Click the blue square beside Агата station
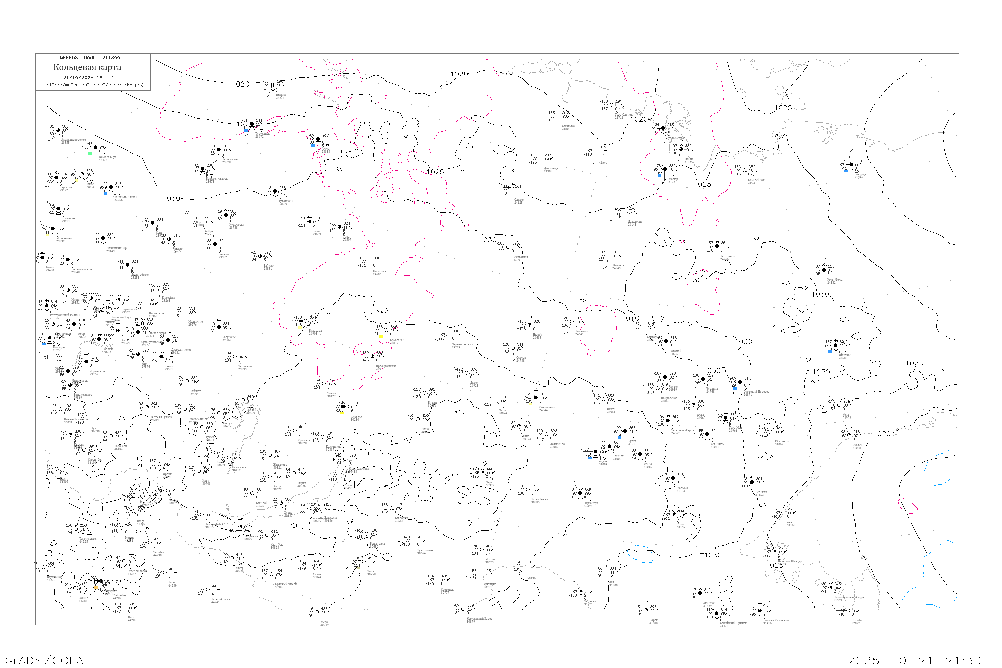This screenshot has height=668, width=1002. point(313,145)
